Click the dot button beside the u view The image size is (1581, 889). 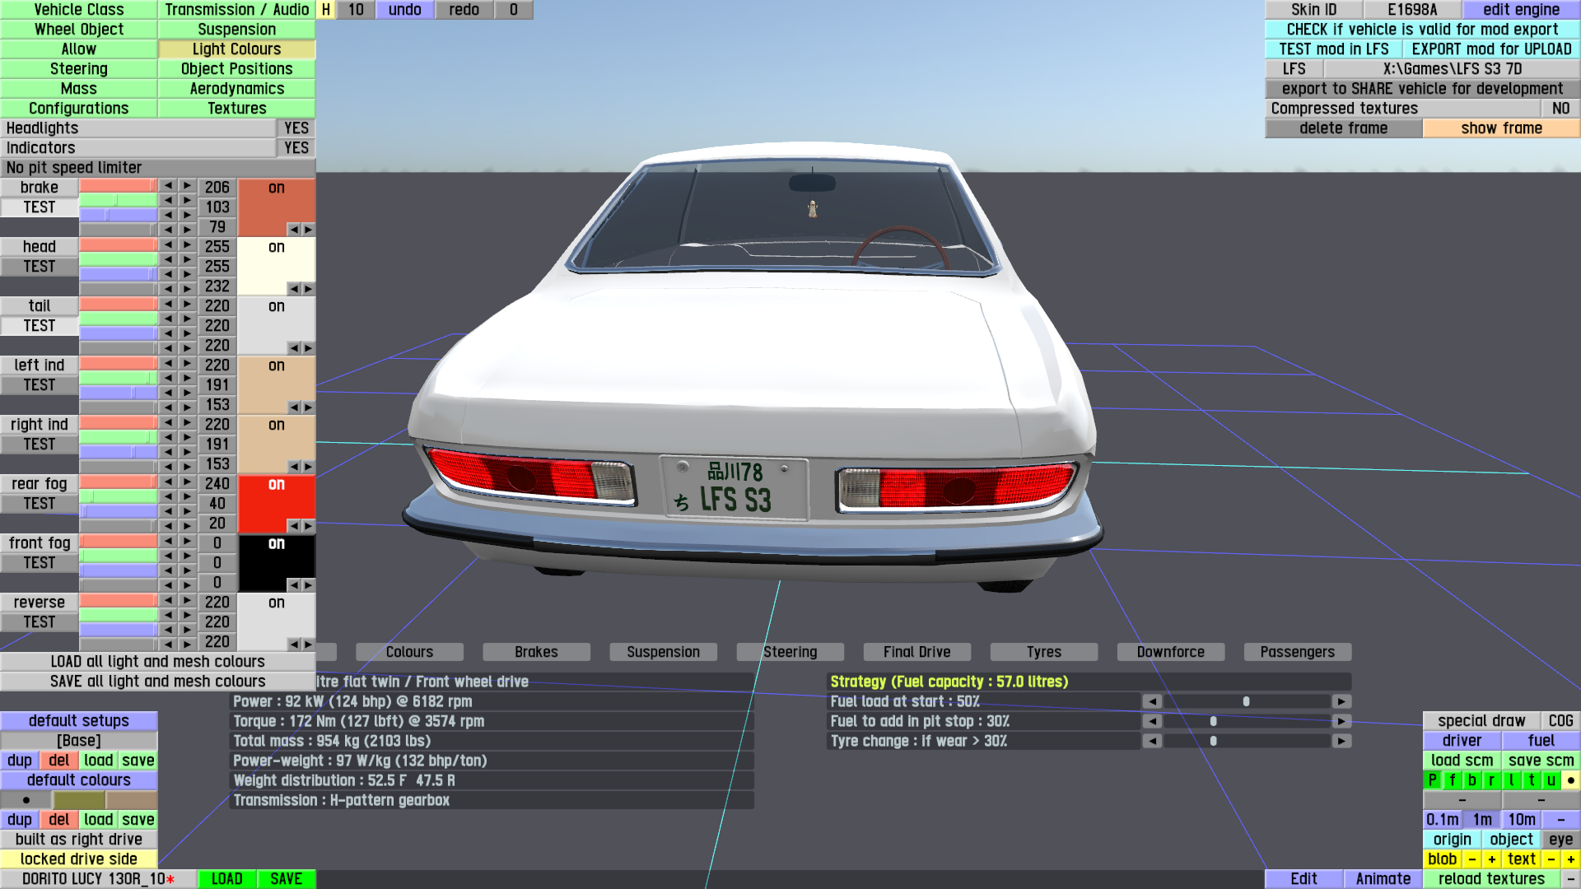coord(1571,780)
